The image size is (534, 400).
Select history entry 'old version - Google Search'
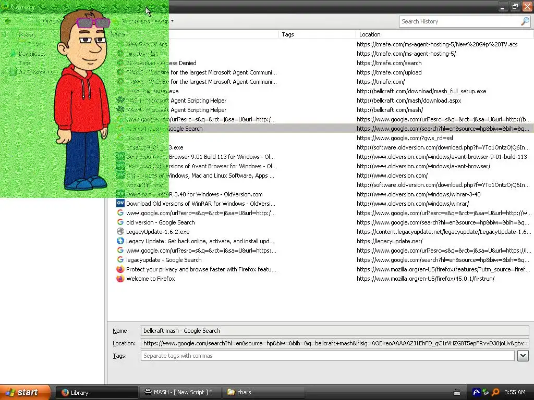pyautogui.click(x=161, y=222)
